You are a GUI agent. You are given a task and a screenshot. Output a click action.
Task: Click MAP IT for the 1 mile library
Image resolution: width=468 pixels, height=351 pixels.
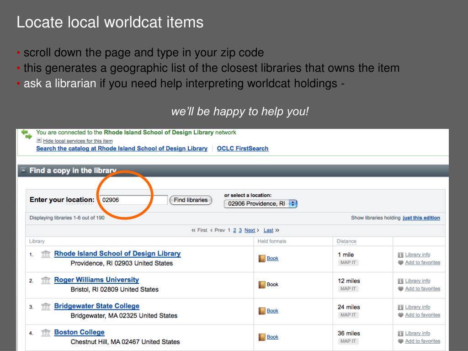(x=348, y=263)
